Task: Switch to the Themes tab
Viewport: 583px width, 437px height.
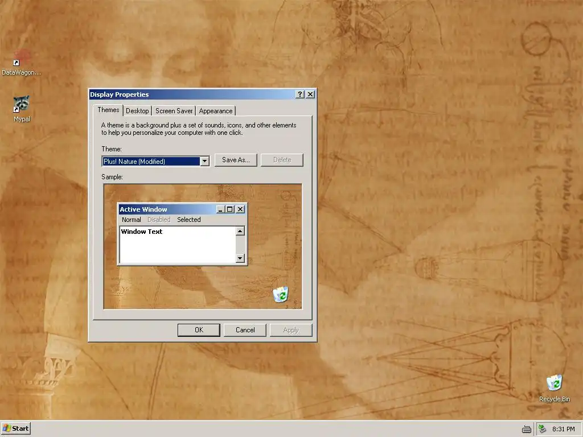Action: coord(108,110)
